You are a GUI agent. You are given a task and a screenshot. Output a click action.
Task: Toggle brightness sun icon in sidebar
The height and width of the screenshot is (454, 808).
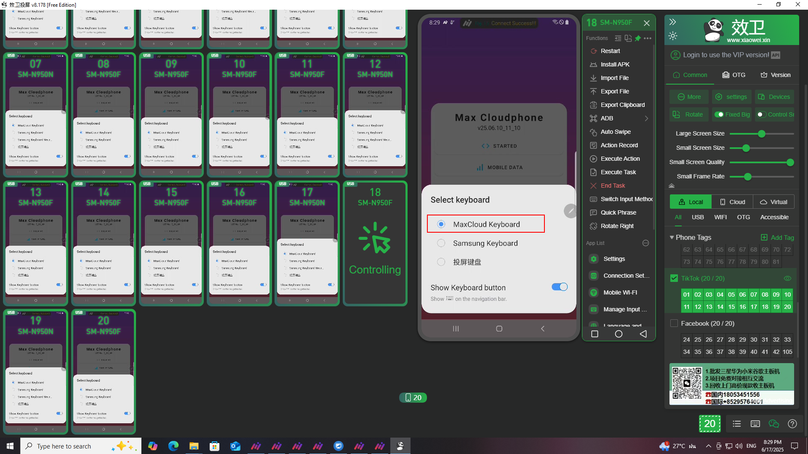673,36
